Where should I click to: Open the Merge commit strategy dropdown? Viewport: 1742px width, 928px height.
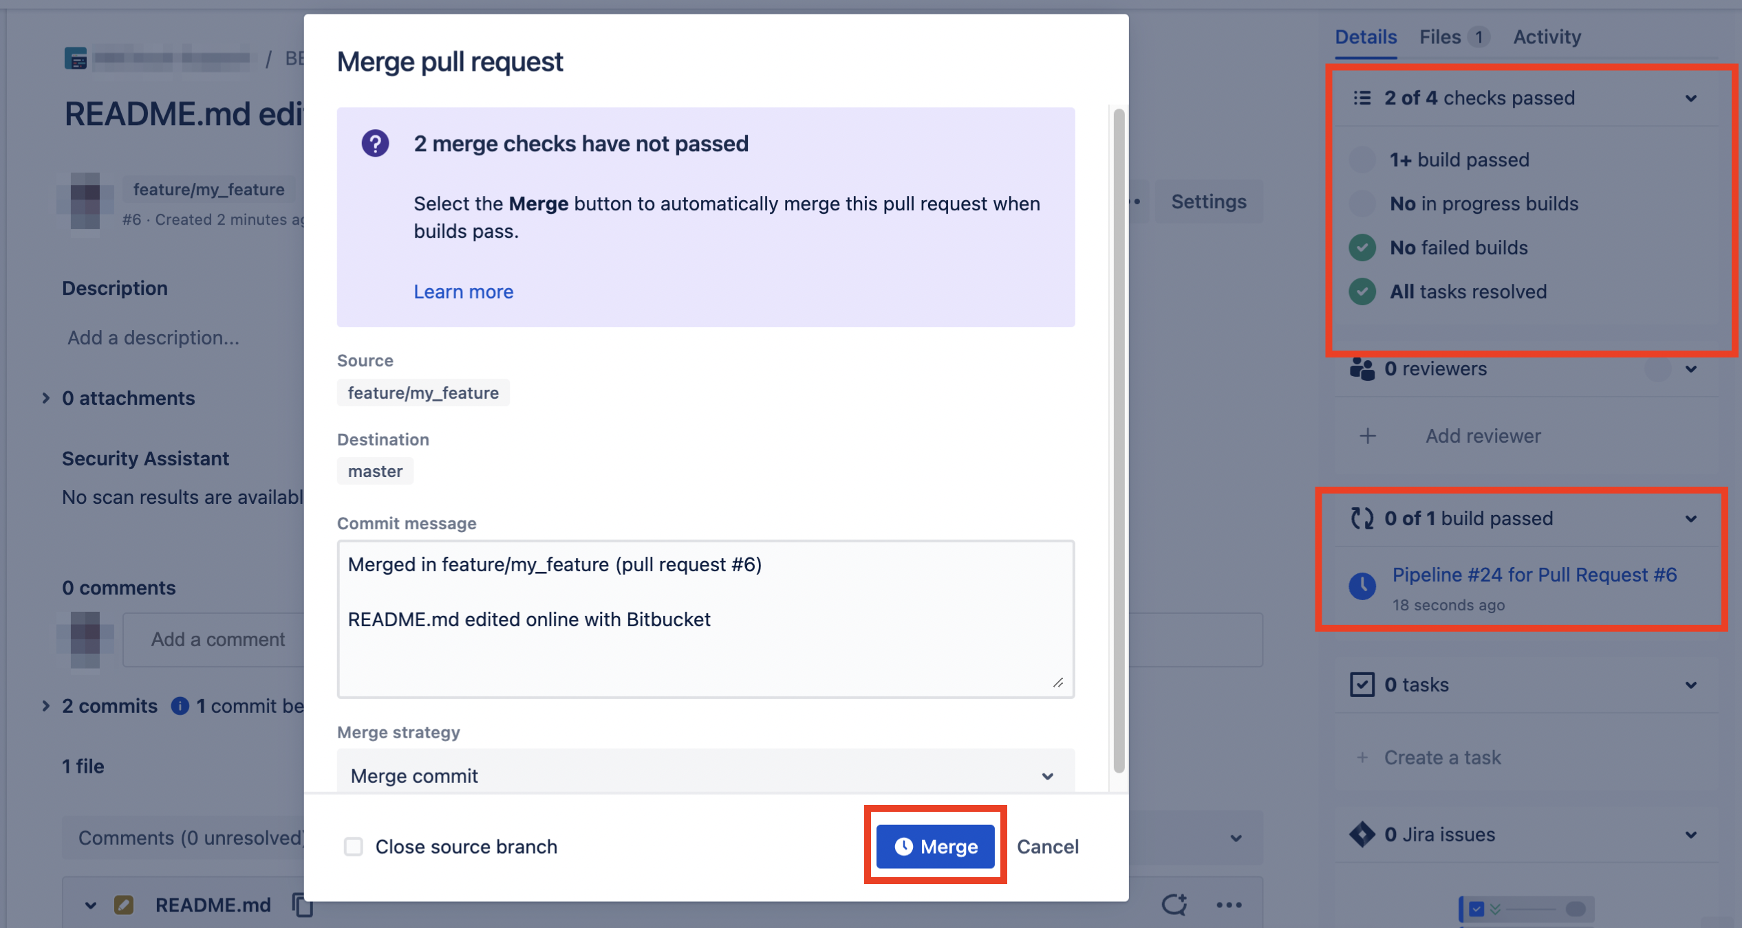(705, 775)
